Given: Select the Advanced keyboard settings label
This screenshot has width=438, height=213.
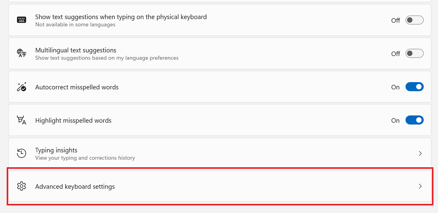Looking at the screenshot, I should (75, 187).
